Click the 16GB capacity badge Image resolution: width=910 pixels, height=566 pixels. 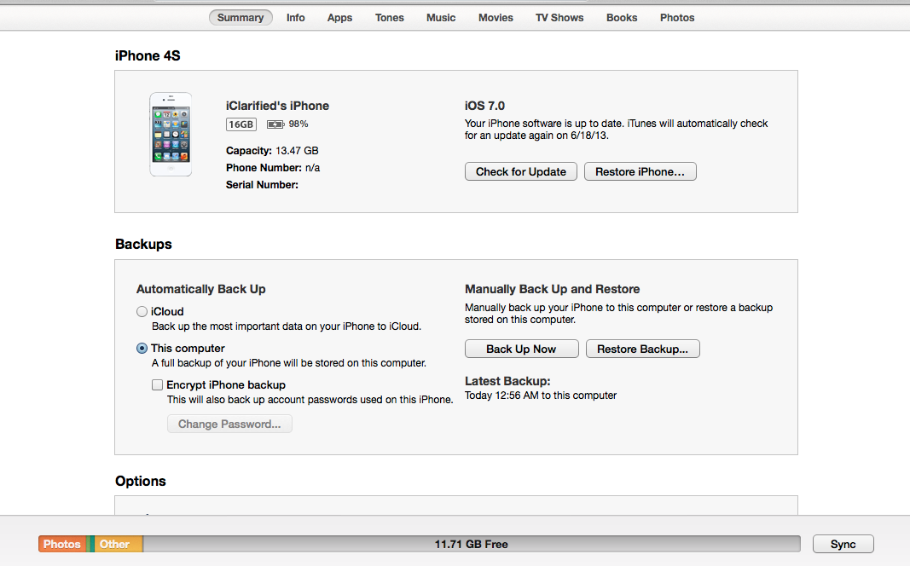241,124
